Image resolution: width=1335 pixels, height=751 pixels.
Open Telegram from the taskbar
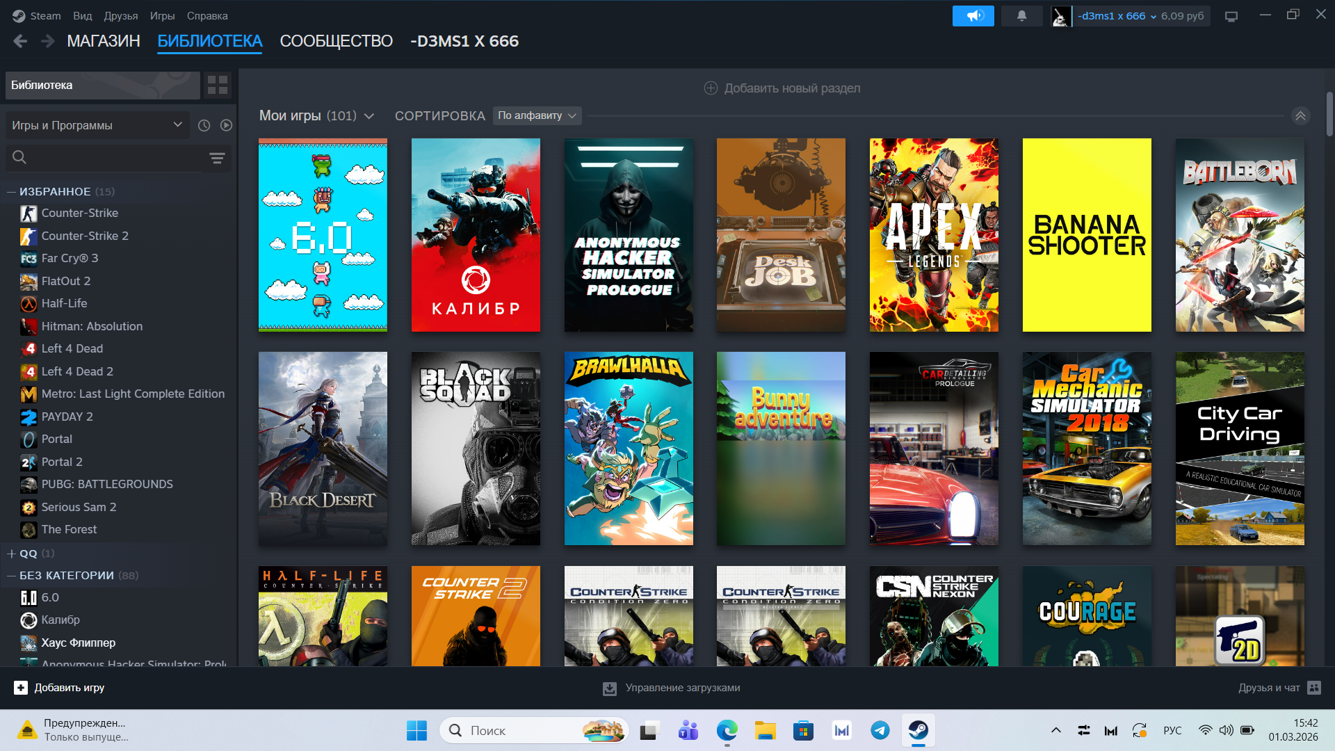[880, 730]
